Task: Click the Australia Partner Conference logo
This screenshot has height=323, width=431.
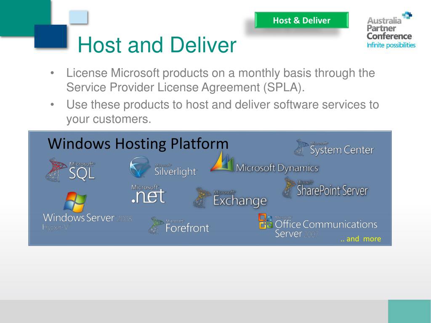Action: point(391,30)
